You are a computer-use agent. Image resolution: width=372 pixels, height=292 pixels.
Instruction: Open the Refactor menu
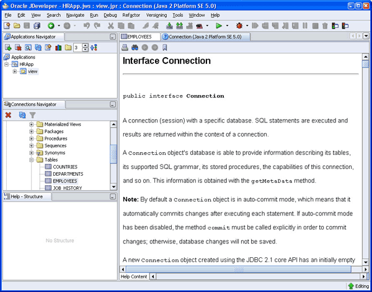(x=131, y=15)
